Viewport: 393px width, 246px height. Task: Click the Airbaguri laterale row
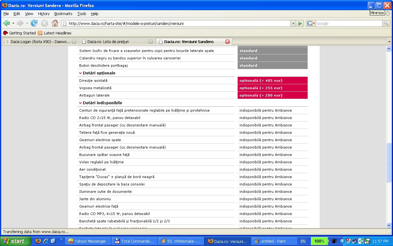[156, 95]
